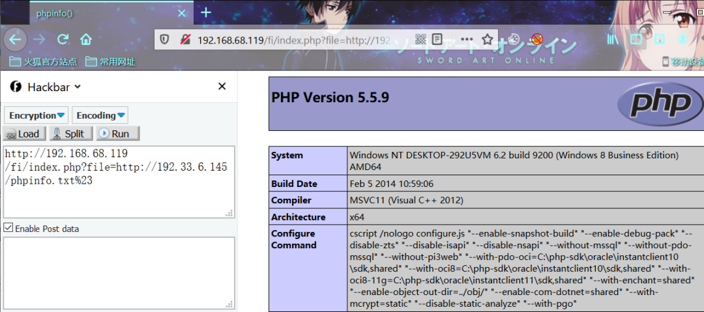Click the resize grip of the URL text area
704x312 pixels.
[229, 213]
